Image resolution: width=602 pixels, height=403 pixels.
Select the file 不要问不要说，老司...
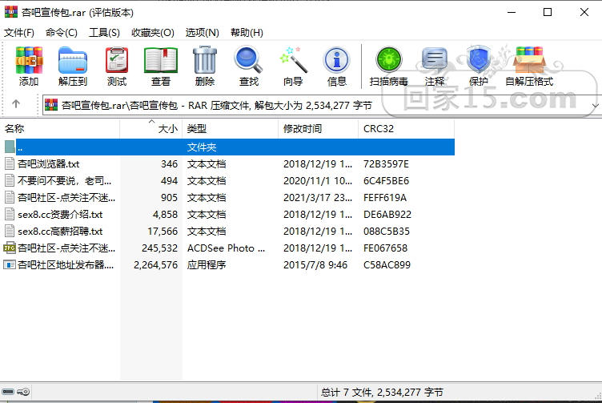(x=64, y=181)
